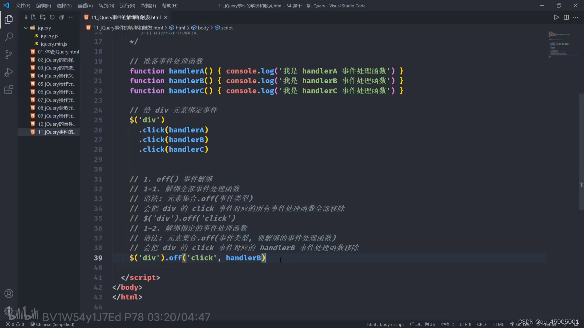This screenshot has width=584, height=328.
Task: Open jquery.min.js in file tree
Action: [54, 44]
